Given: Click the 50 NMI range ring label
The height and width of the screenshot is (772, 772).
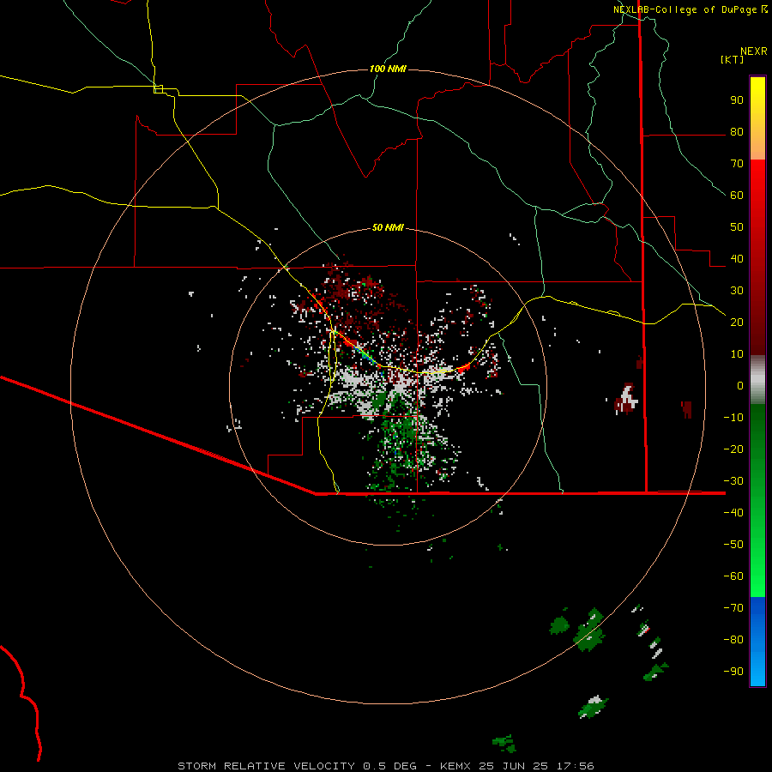Looking at the screenshot, I should point(388,227).
